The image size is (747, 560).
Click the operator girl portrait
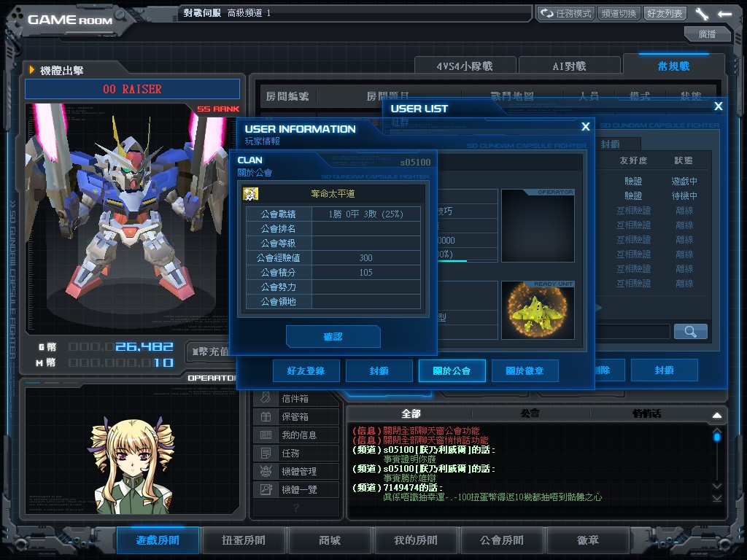point(132,465)
